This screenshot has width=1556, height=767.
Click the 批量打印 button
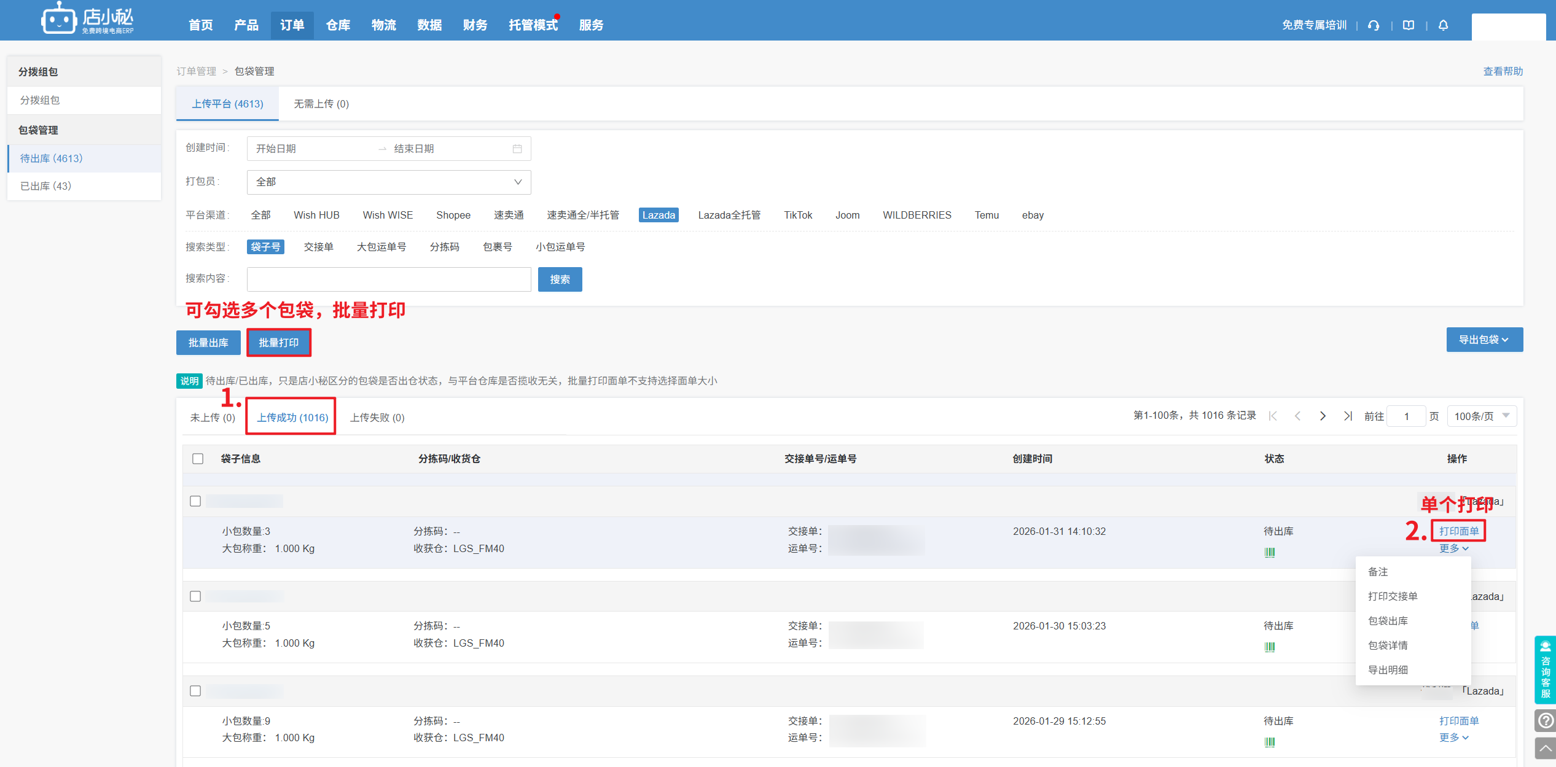278,343
